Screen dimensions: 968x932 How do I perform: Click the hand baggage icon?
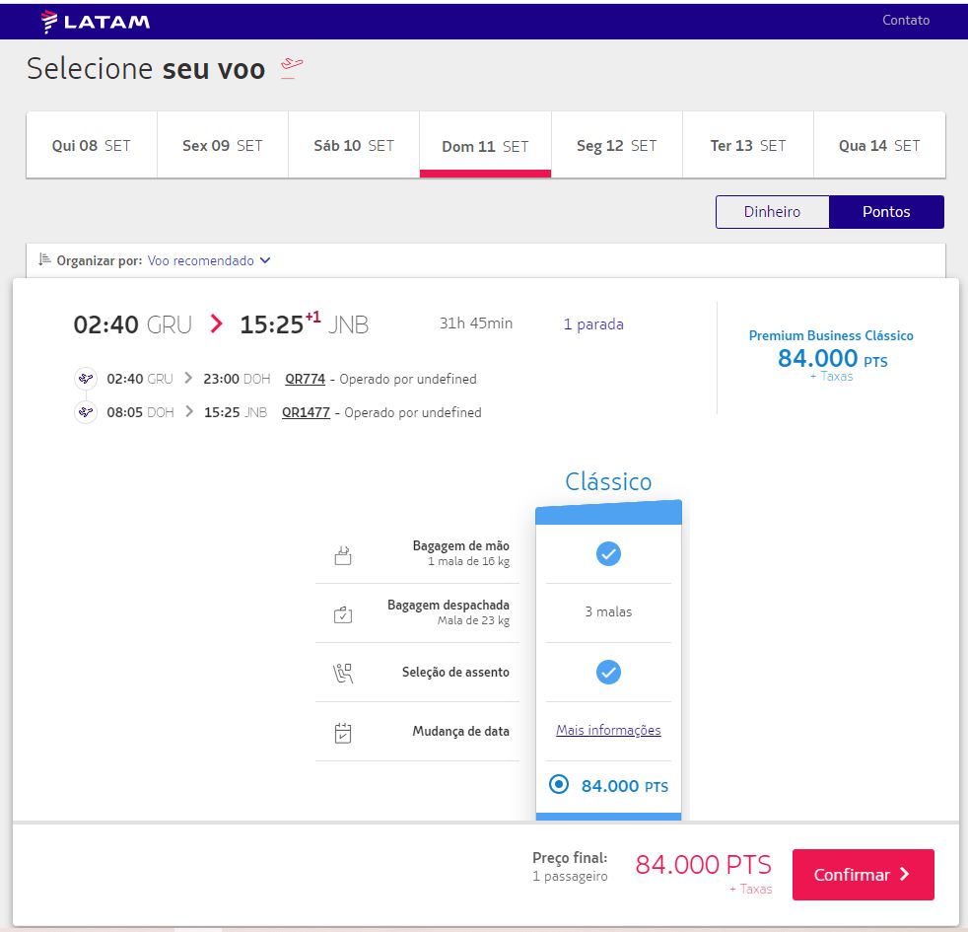coord(343,555)
